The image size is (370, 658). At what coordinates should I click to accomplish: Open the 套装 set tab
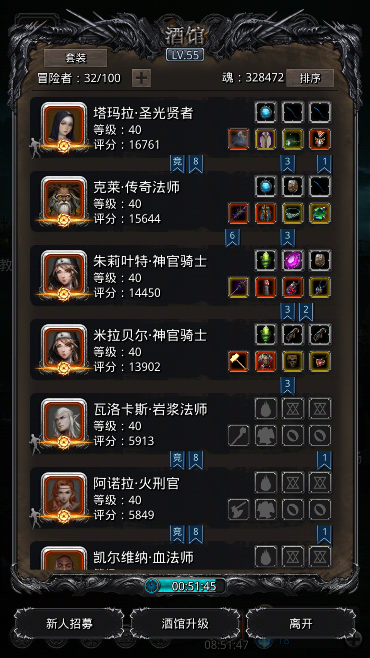click(75, 58)
